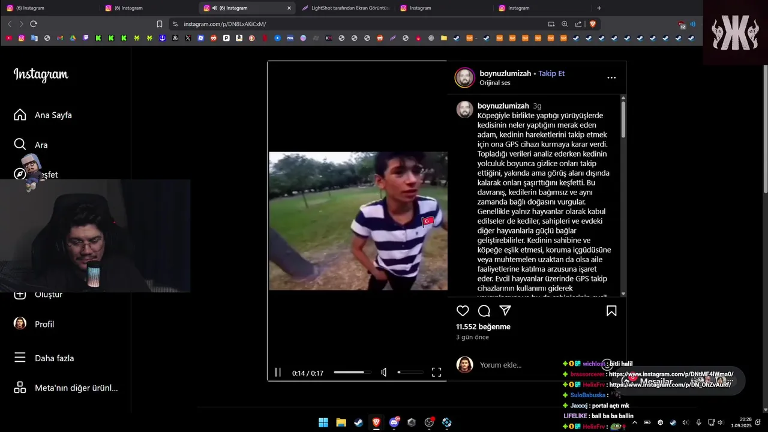This screenshot has height=432, width=768.
Task: Click the caption panel scrollbar
Action: pyautogui.click(x=623, y=119)
